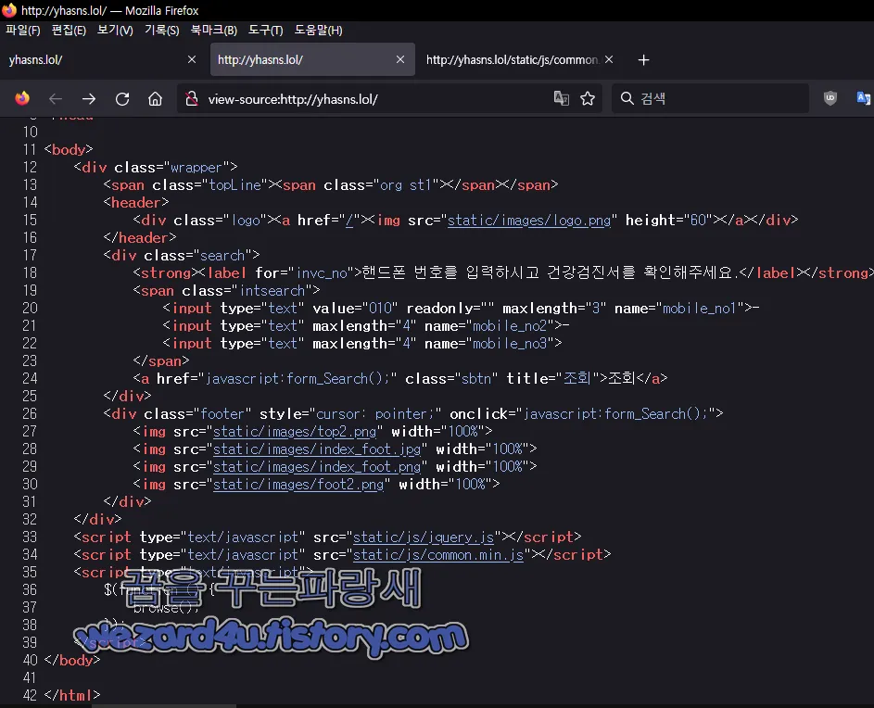The height and width of the screenshot is (708, 874).
Task: Switch to the first yhasns.lol/ tab
Action: [103, 59]
